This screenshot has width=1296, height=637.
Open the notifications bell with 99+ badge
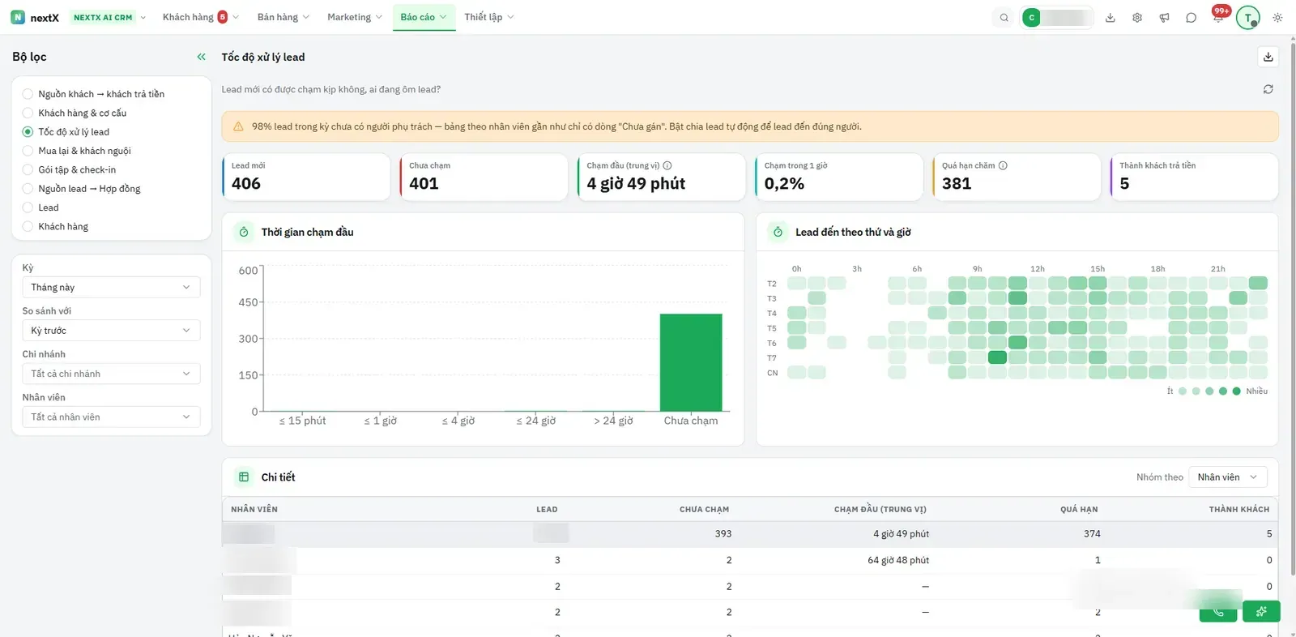[1218, 17]
